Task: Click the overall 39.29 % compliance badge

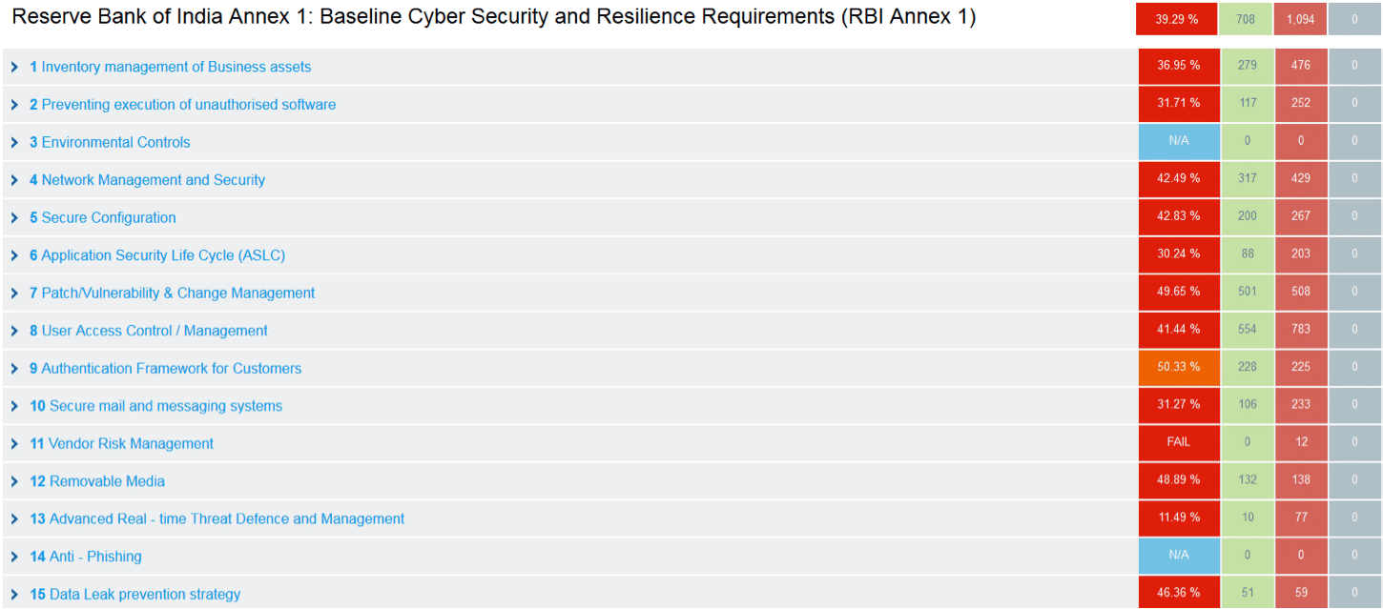Action: (1176, 18)
